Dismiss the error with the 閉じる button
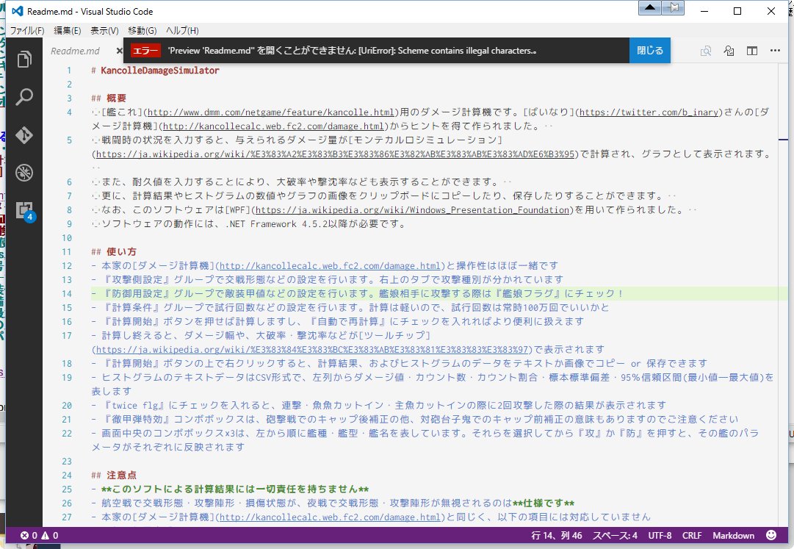This screenshot has height=549, width=794. [x=648, y=50]
